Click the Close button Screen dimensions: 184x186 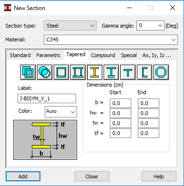coord(92,176)
